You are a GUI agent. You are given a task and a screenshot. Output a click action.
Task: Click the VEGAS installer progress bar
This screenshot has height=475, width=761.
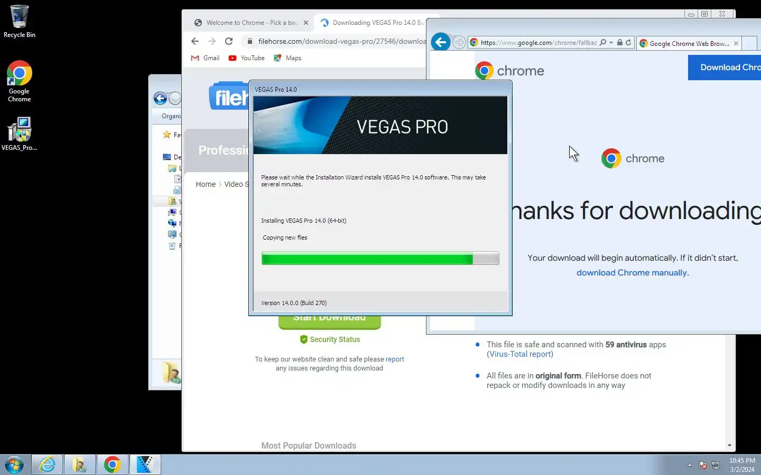point(380,258)
